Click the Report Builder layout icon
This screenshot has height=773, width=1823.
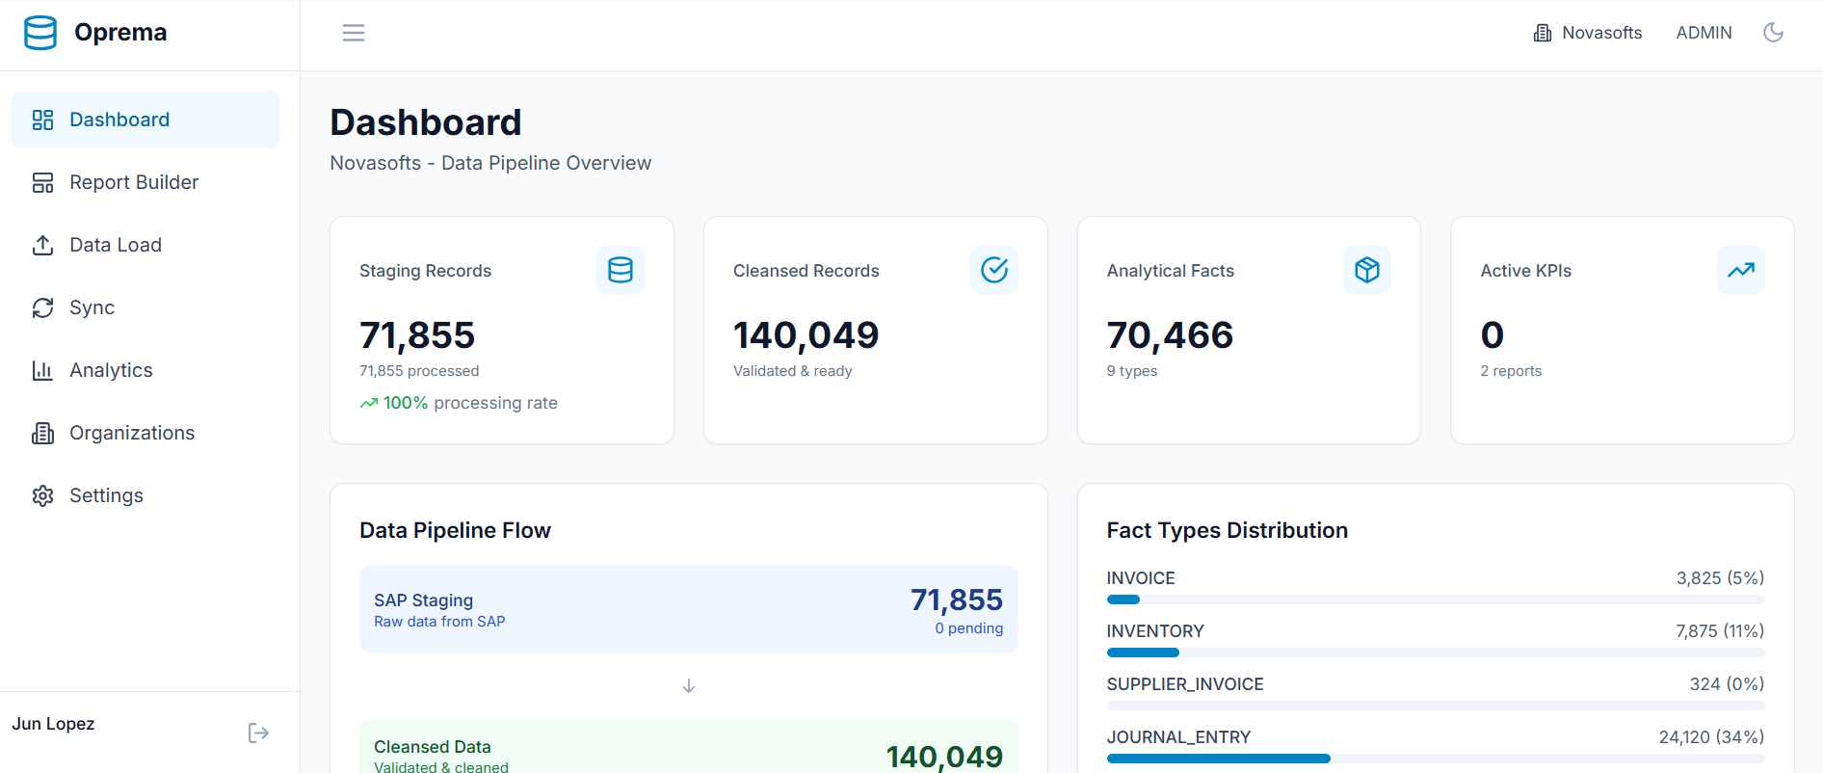point(42,182)
